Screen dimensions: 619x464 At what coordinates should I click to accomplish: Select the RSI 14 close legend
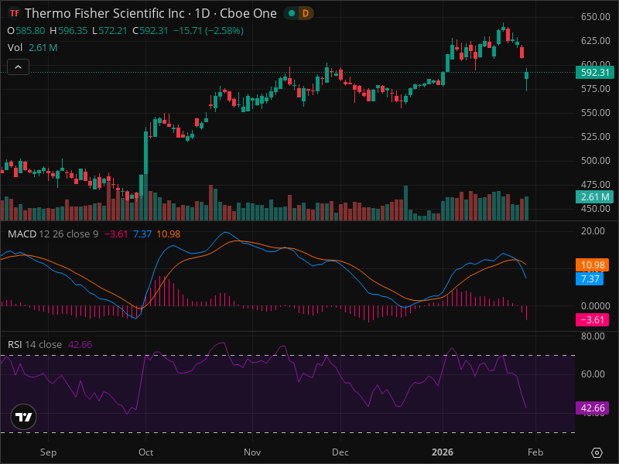click(x=35, y=344)
